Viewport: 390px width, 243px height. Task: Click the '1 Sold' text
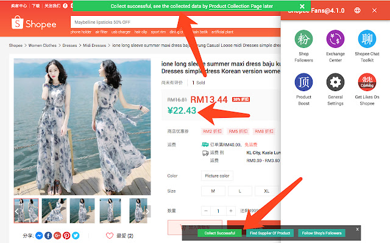[199, 83]
